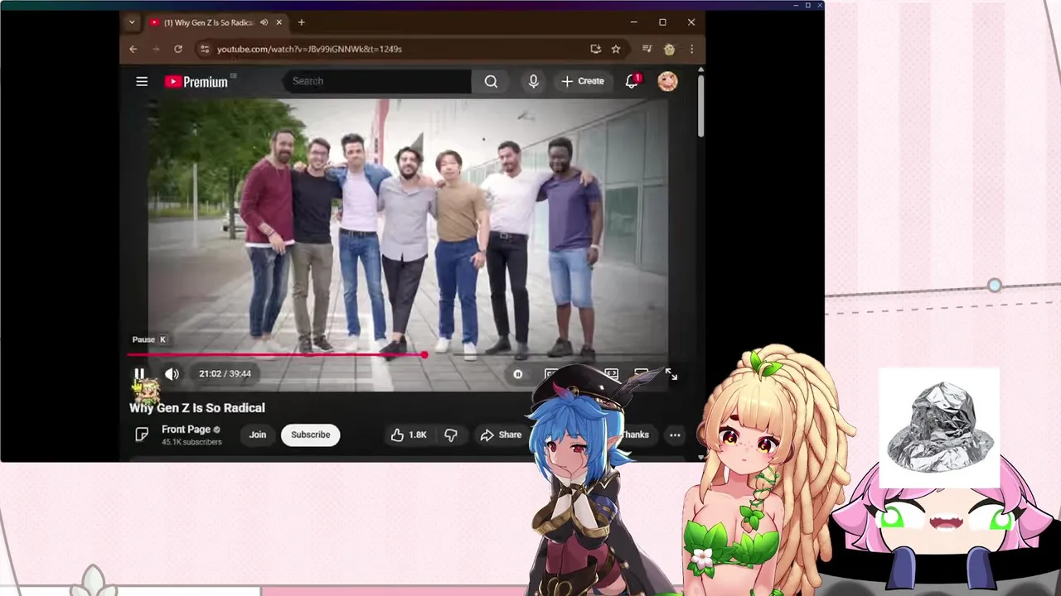Viewport: 1061px width, 596px height.
Task: Open the Create menu on YouTube
Action: click(x=583, y=81)
